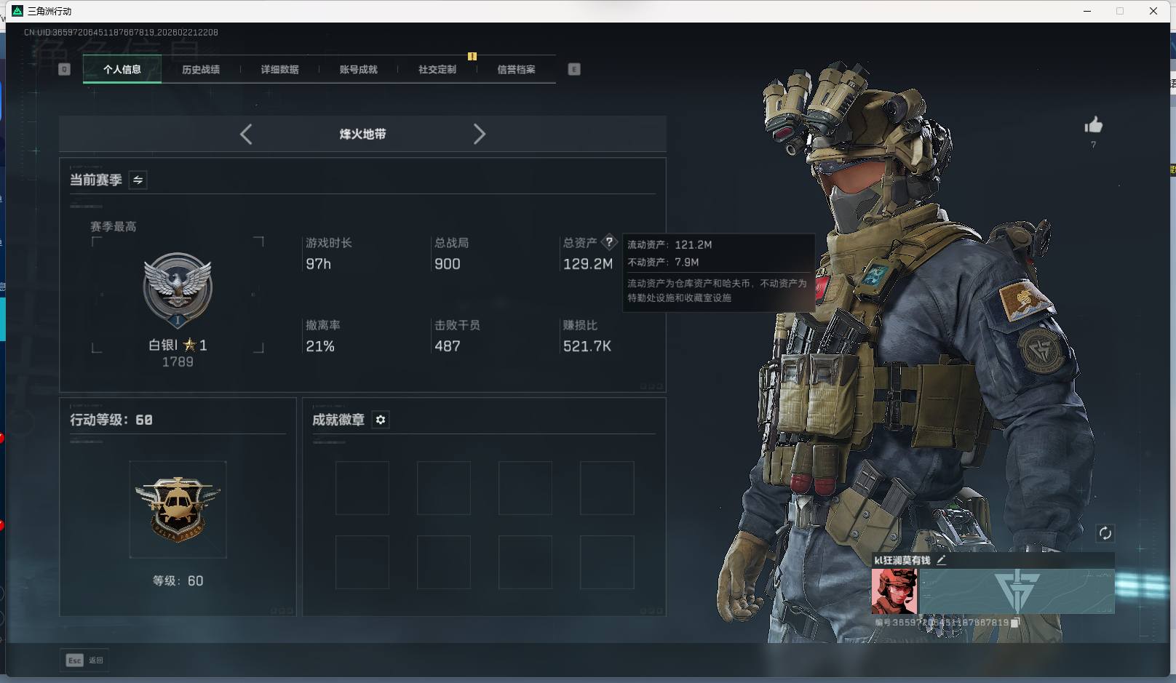Click the right arrow next to 烽火地带
The image size is (1176, 683).
click(480, 134)
